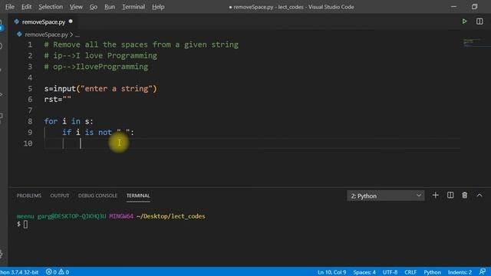Image resolution: width=491 pixels, height=276 pixels.
Task: Switch to the OUTPUT panel tab
Action: [x=60, y=195]
